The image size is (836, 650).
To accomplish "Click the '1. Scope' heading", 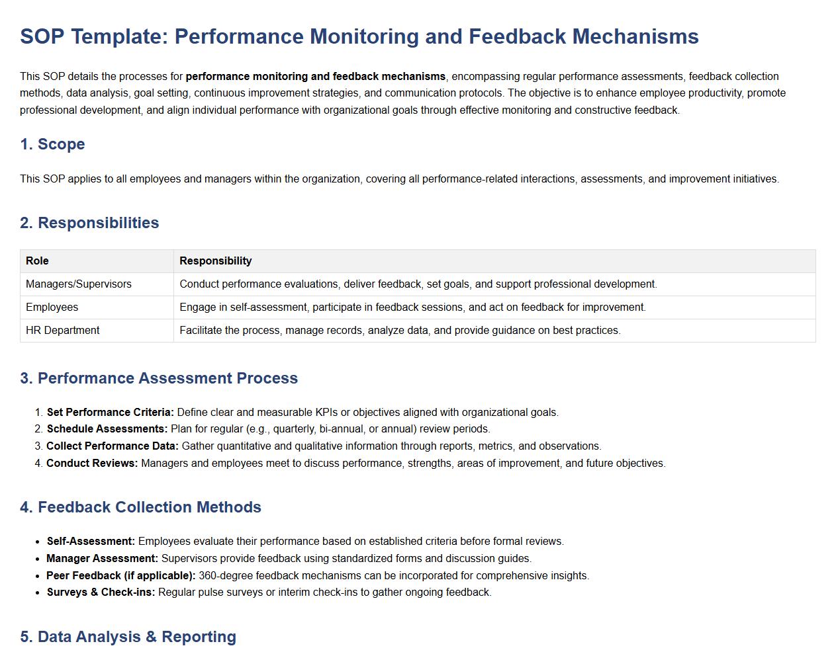I will tap(52, 144).
